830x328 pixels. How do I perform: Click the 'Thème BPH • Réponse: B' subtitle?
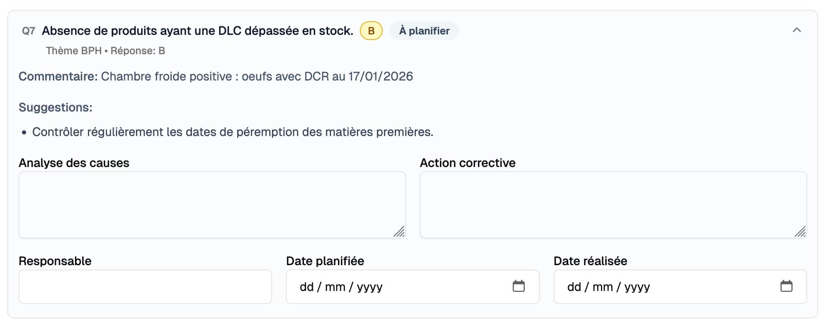[x=105, y=51]
